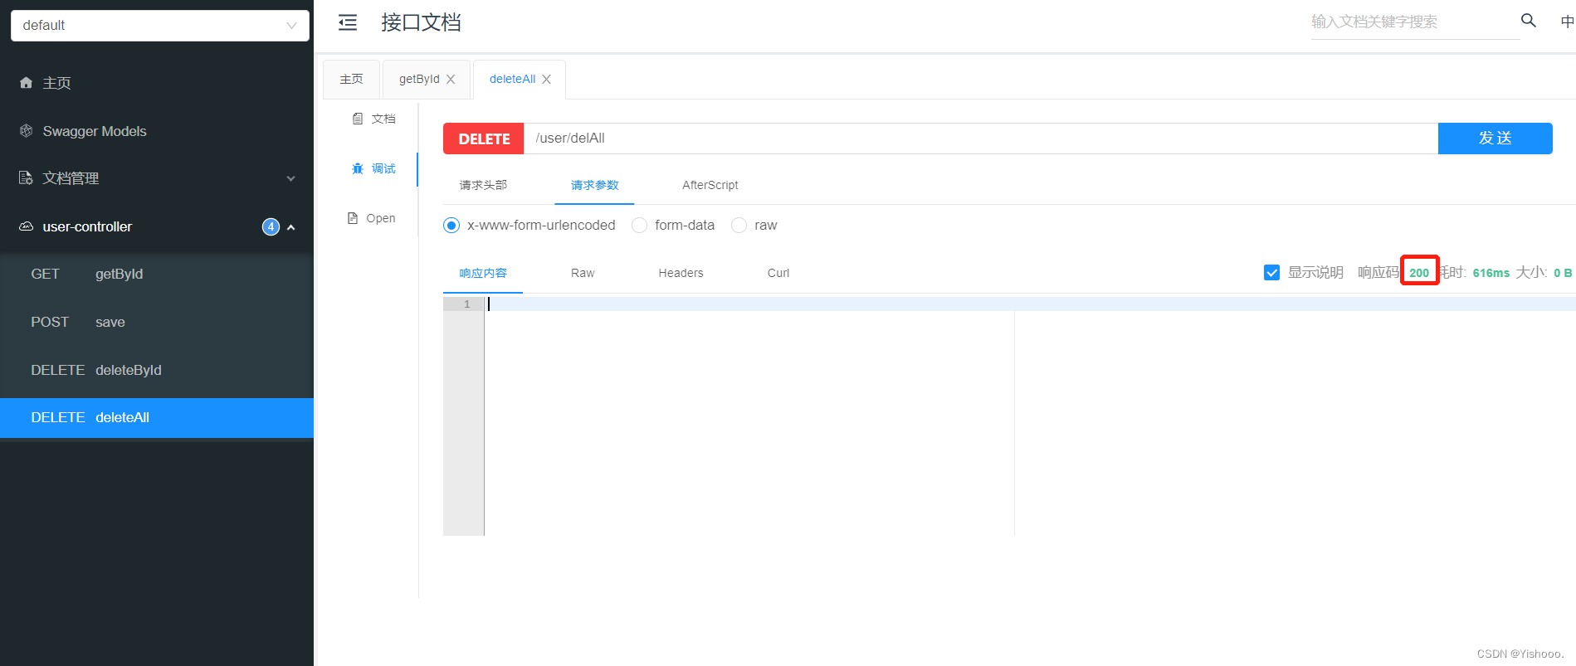This screenshot has height=666, width=1576.
Task: Click the 文档 page icon
Action: tap(358, 119)
